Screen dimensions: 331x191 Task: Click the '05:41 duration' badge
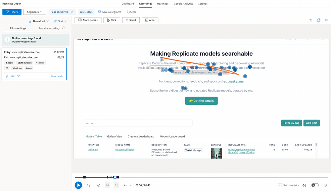[24, 63]
